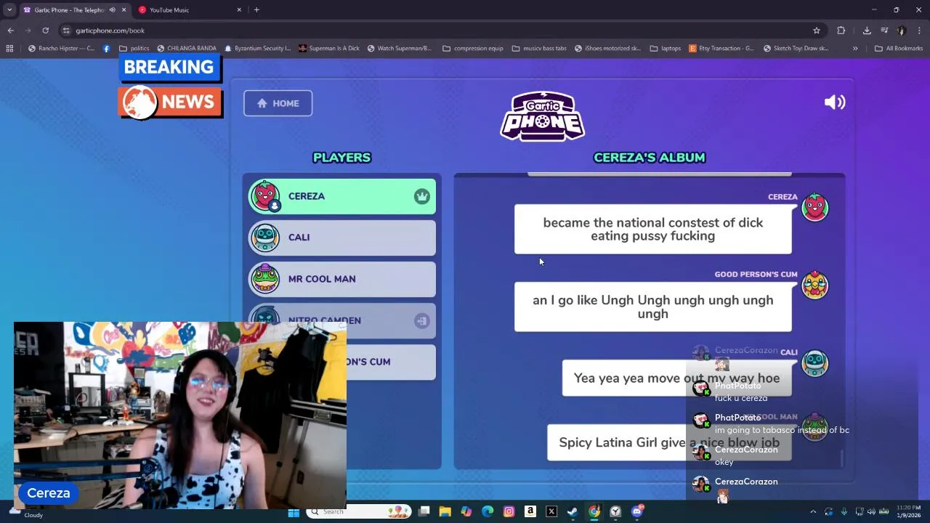
Task: Click the crown icon on the CEREZA row
Action: (422, 196)
